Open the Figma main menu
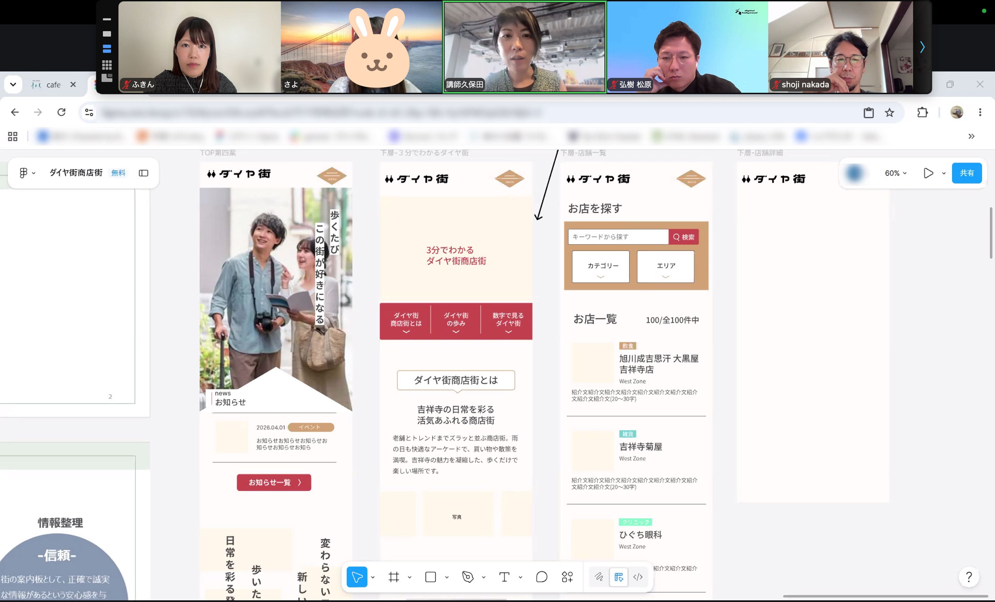The height and width of the screenshot is (602, 995). tap(27, 173)
